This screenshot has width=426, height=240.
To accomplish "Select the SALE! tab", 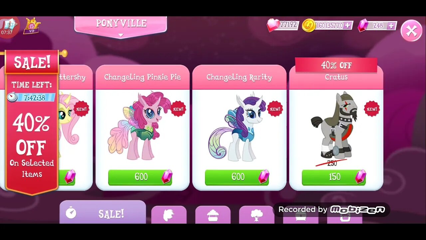I will point(103,213).
